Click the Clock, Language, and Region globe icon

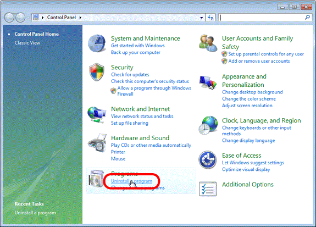[208, 125]
